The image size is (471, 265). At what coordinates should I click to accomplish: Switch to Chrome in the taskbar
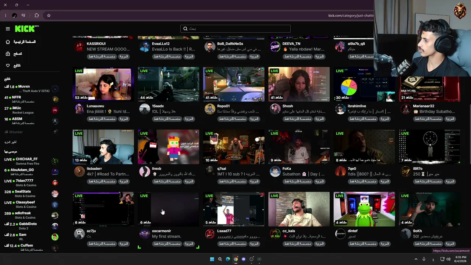236,259
